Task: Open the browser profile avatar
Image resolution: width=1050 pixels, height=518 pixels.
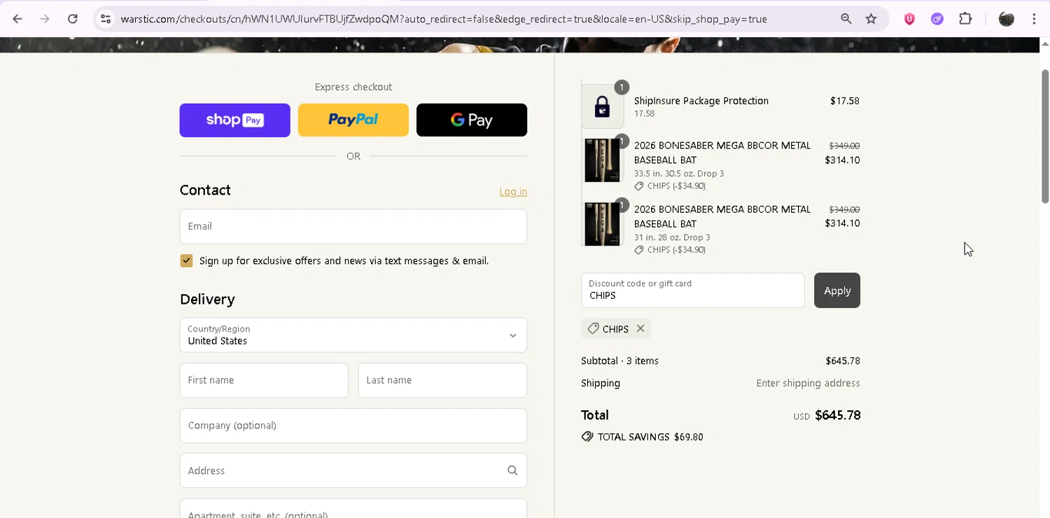Action: [1007, 19]
